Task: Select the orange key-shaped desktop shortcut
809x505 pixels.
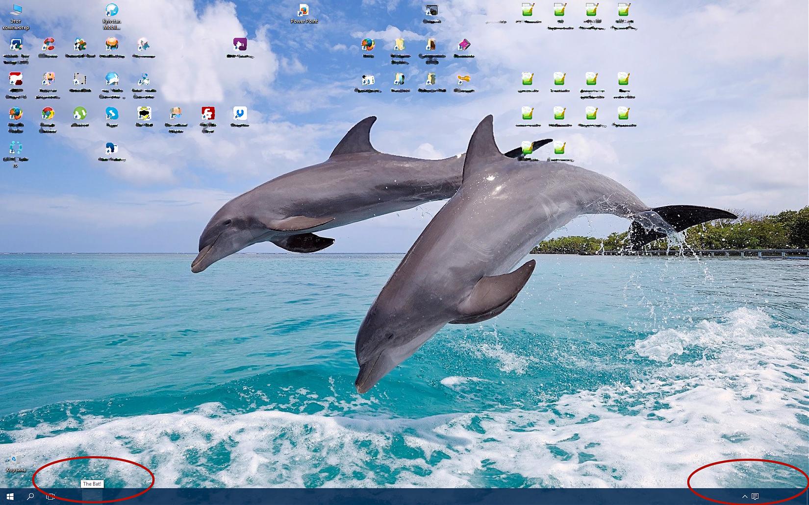Action: point(464,79)
